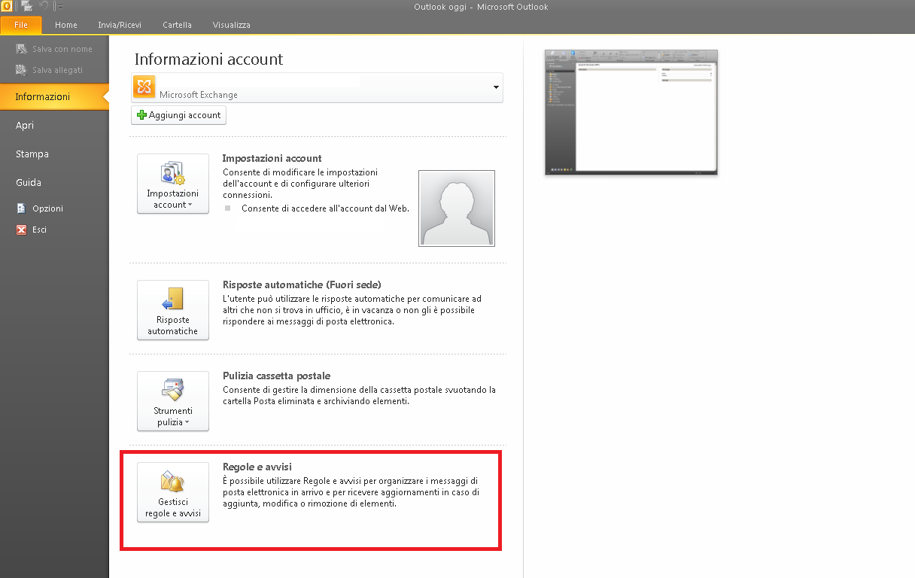Click the Aggiungi account button
This screenshot has height=578, width=915.
click(178, 115)
